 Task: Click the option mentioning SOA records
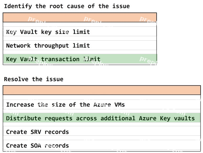point(102,145)
